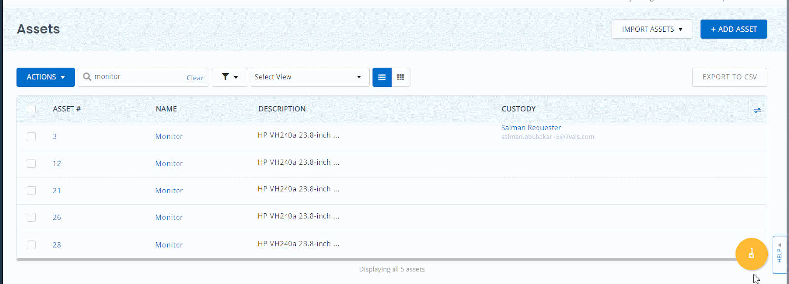The width and height of the screenshot is (789, 284).
Task: Sort by the Asset # column header
Action: pyautogui.click(x=67, y=109)
